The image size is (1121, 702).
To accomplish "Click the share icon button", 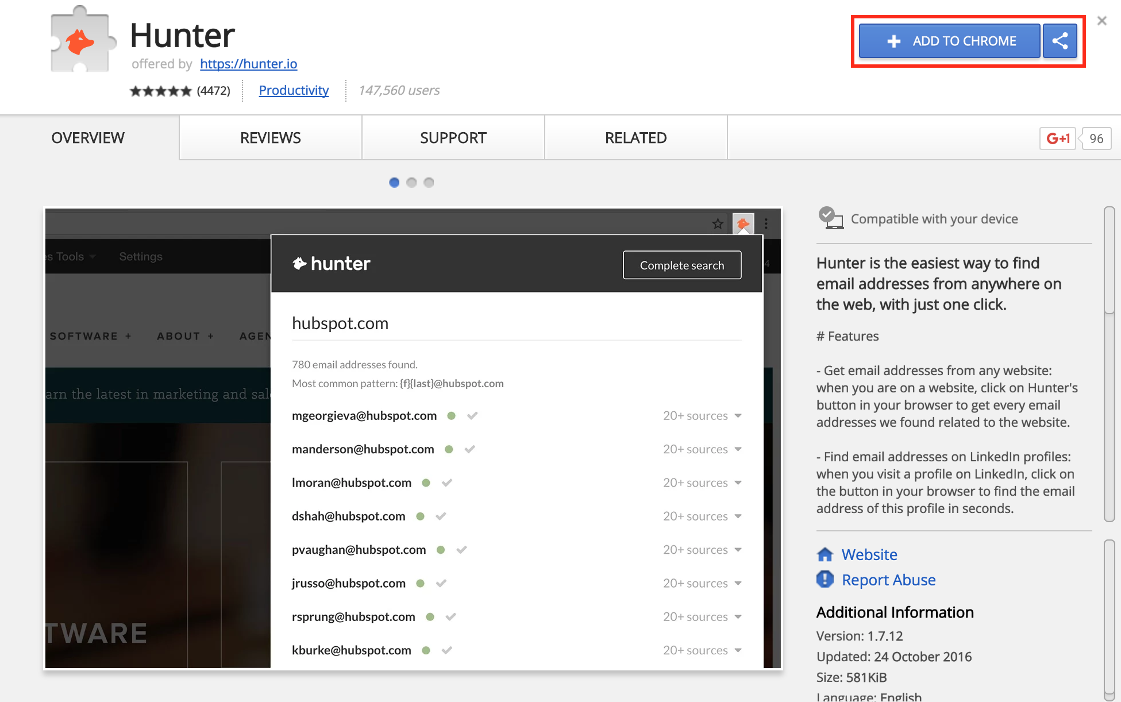I will click(1060, 41).
